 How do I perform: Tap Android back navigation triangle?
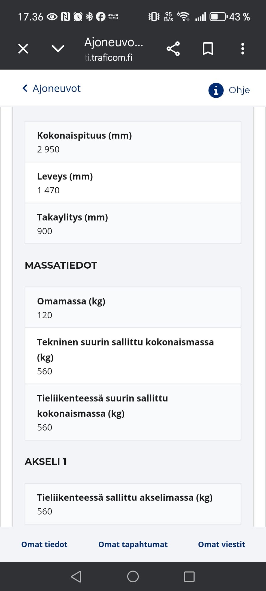pyautogui.click(x=76, y=577)
